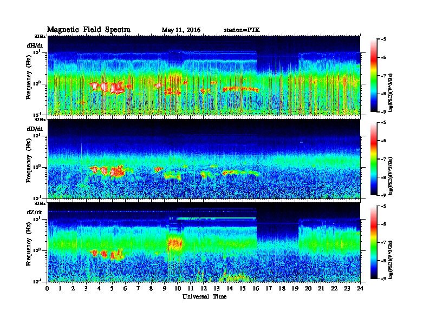Click the log PSD unit label beside dH/dt color scale
Screen dimensions: 429x331
pos(391,92)
